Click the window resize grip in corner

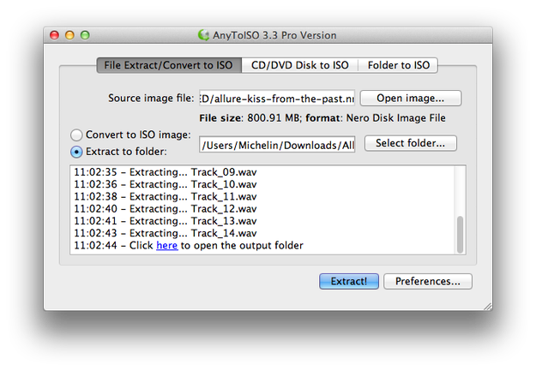tap(488, 306)
